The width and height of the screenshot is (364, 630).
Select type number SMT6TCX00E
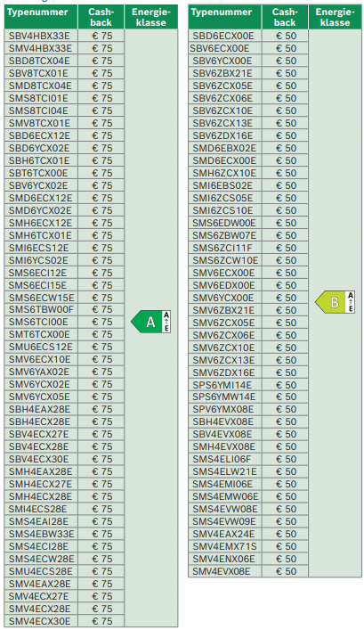pyautogui.click(x=39, y=334)
